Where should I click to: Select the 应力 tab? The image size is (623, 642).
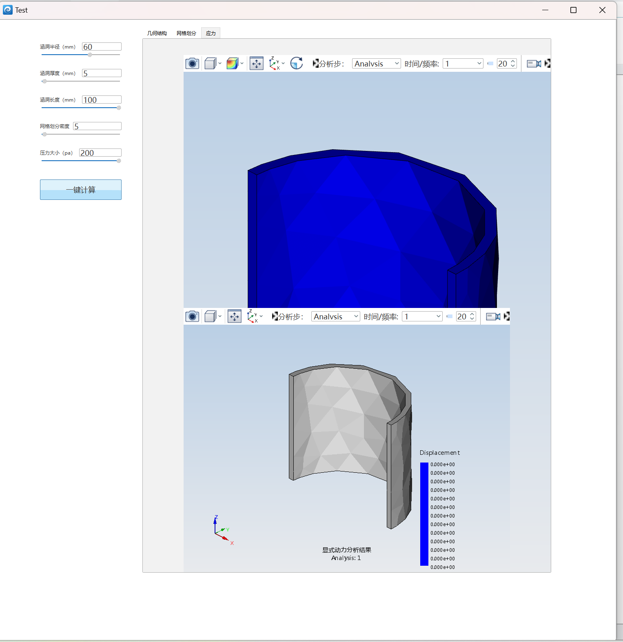(211, 33)
